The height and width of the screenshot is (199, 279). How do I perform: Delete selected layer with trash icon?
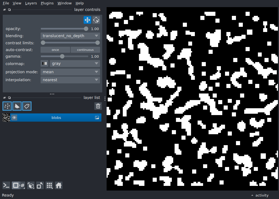pos(98,106)
